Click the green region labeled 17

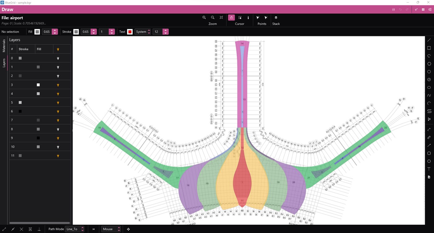coord(177,178)
